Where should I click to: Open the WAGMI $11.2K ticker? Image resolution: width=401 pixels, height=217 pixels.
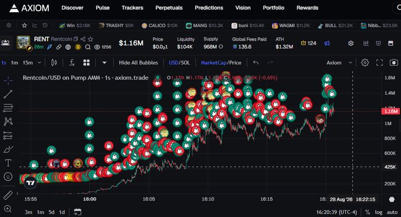pyautogui.click(x=291, y=25)
